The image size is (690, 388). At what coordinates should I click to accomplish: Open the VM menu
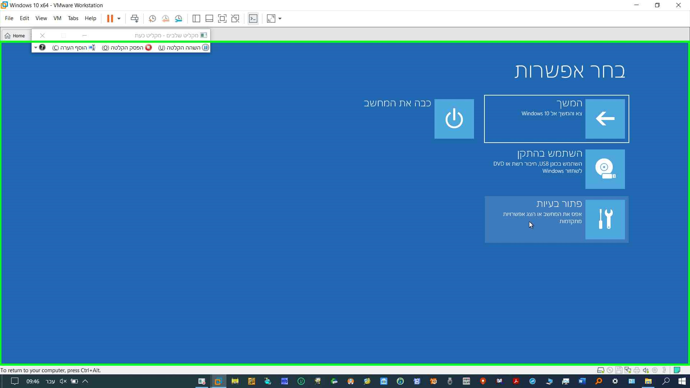tap(57, 18)
